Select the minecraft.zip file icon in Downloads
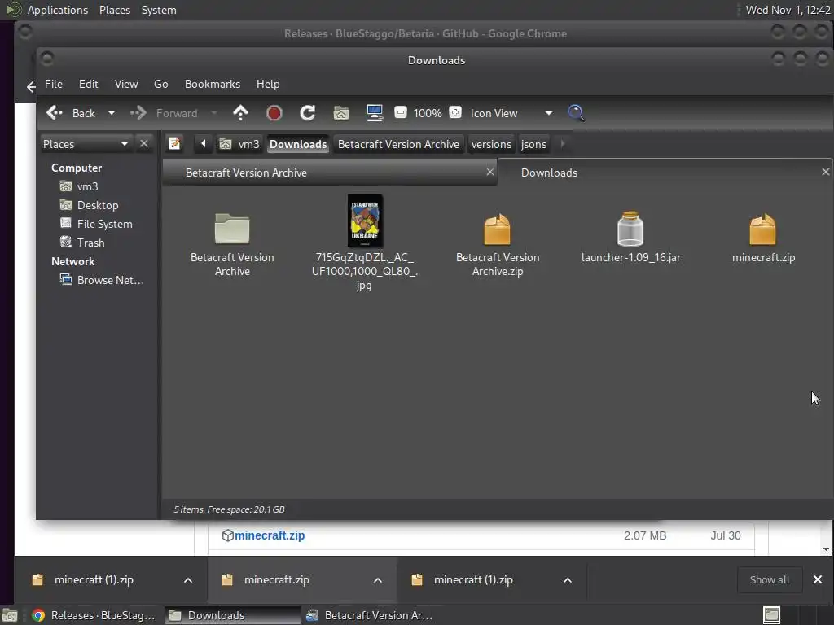834x625 pixels. click(x=762, y=229)
